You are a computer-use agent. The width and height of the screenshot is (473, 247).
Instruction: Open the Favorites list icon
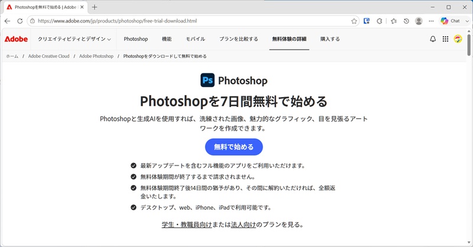pyautogui.click(x=394, y=21)
